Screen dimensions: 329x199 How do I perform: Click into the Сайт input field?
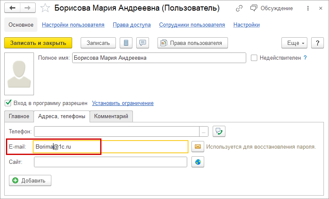coord(110,162)
